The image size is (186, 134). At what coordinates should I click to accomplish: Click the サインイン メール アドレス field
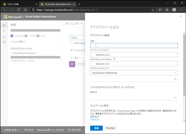[x=134, y=55]
